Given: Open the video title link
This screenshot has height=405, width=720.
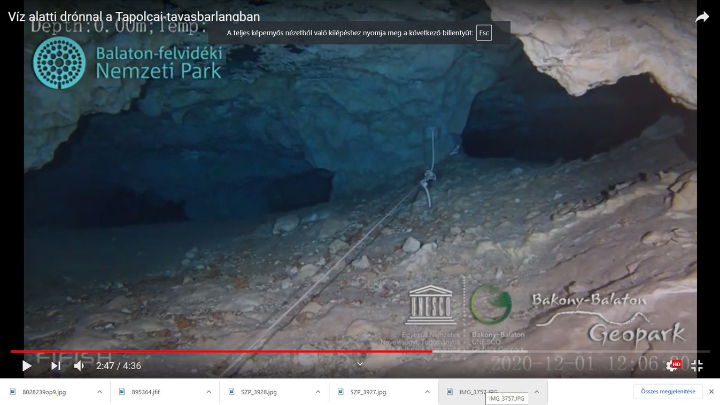Looking at the screenshot, I should (134, 16).
